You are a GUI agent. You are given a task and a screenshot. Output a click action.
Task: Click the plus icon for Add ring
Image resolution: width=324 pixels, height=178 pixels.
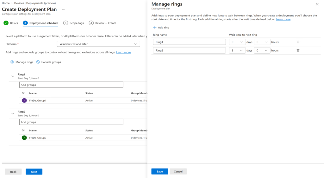(154, 28)
